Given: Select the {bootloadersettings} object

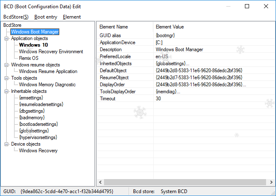Looking at the screenshot, I should 39,124.
